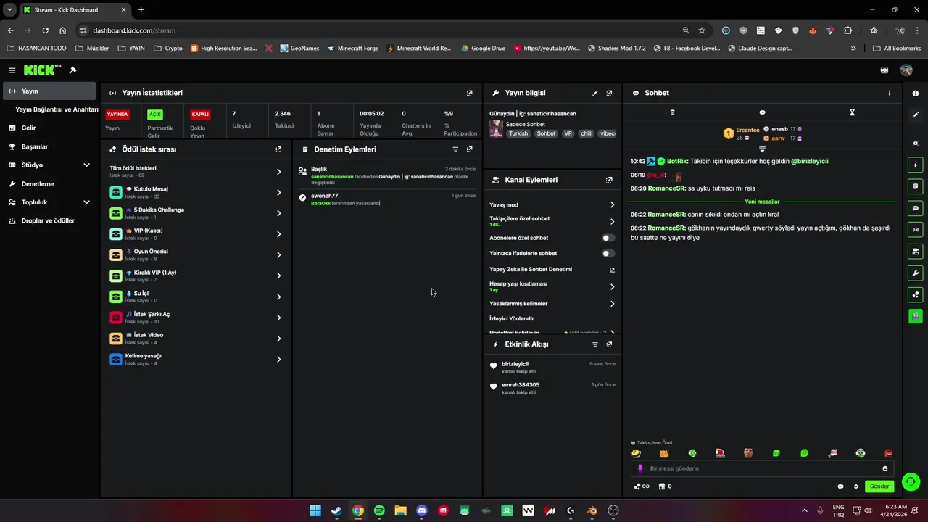Viewport: 928px width, 522px height.
Task: Open chat settings gear icon
Action: [x=856, y=486]
